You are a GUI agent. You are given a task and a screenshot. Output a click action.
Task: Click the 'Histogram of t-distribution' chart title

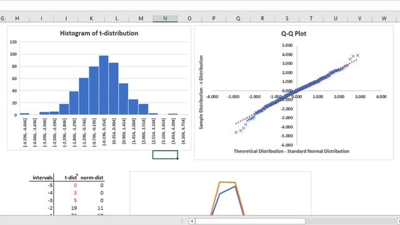point(99,33)
